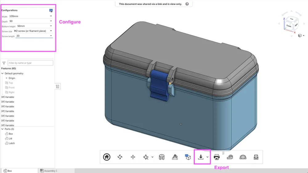Open the appearance render mode icon
The width and height of the screenshot is (308, 173).
pyautogui.click(x=175, y=157)
